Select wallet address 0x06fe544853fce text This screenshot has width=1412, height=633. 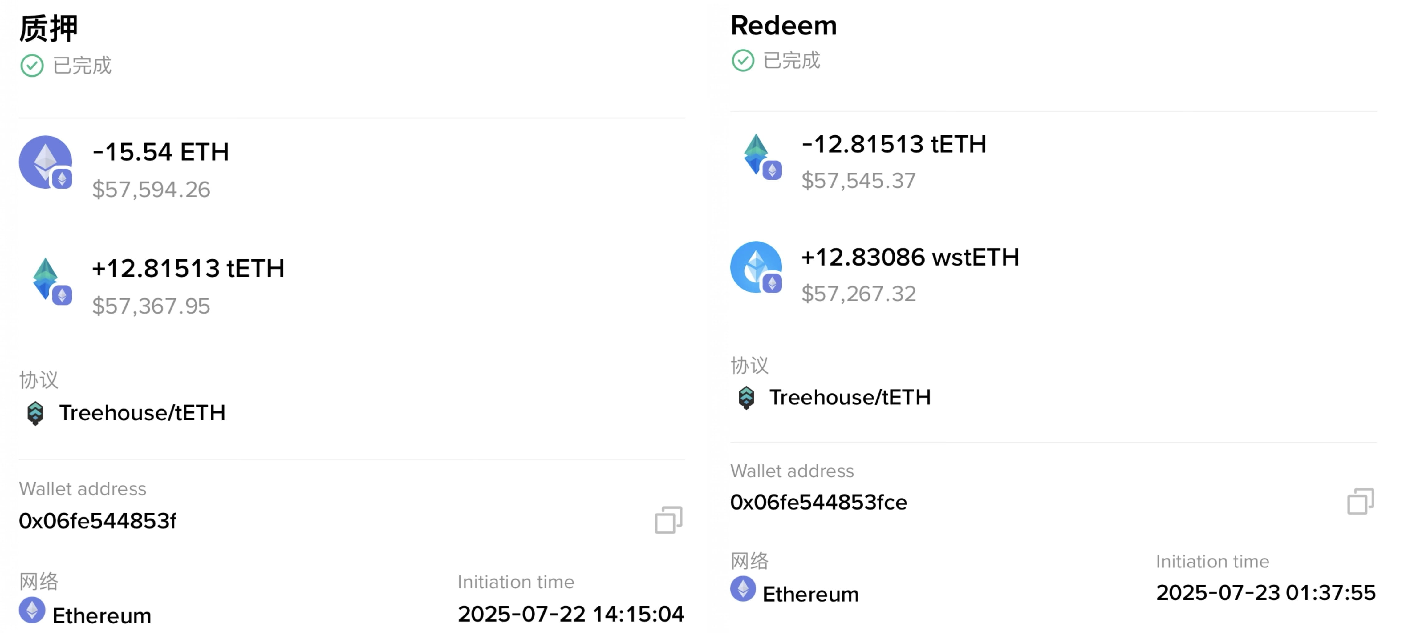click(818, 502)
